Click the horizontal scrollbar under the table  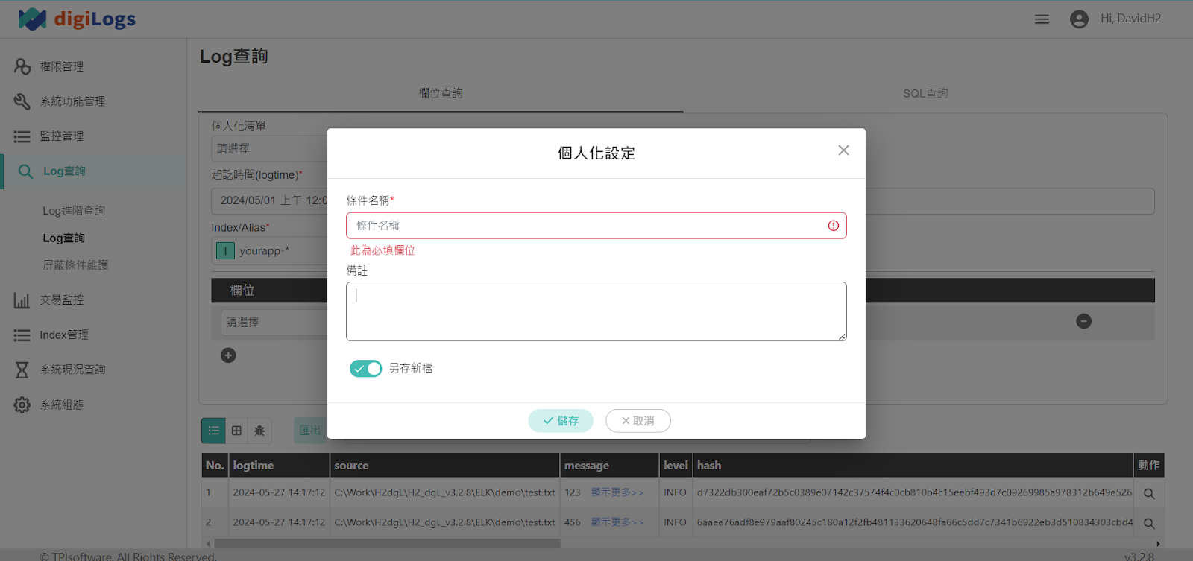(x=387, y=544)
